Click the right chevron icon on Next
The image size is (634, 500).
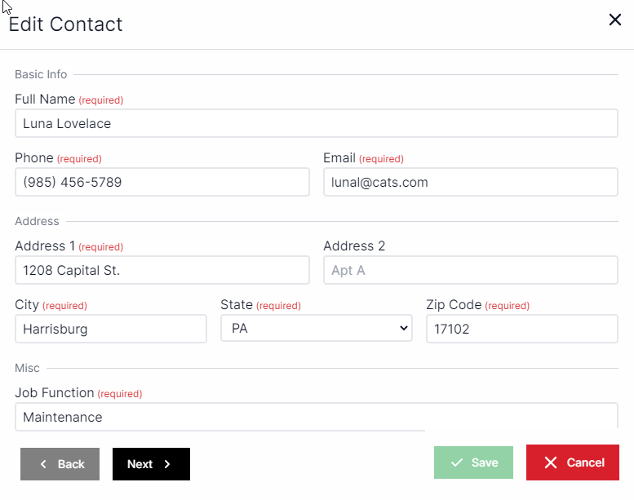coord(167,464)
